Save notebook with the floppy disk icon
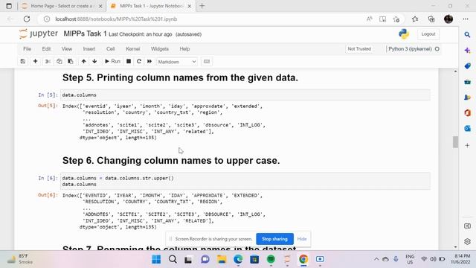Screen dimensions: 476x268 pyautogui.click(x=23, y=61)
